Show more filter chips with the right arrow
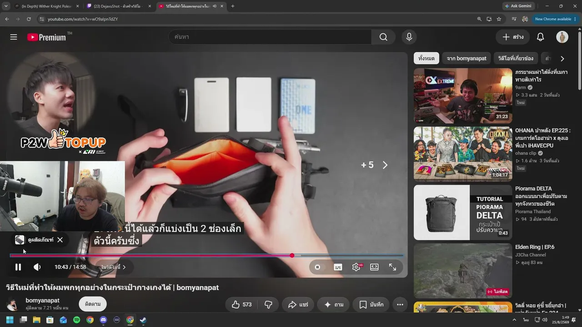This screenshot has height=327, width=582. (x=562, y=59)
